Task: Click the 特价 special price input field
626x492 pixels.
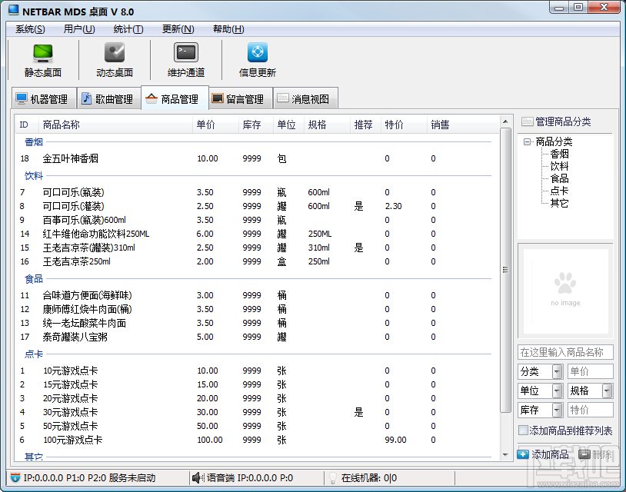Action: (590, 410)
